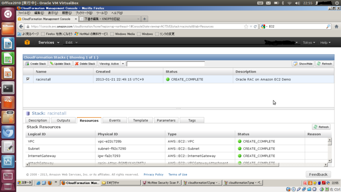The image size is (341, 192).
Task: Click AWS orange cube home icon
Action: [27, 42]
